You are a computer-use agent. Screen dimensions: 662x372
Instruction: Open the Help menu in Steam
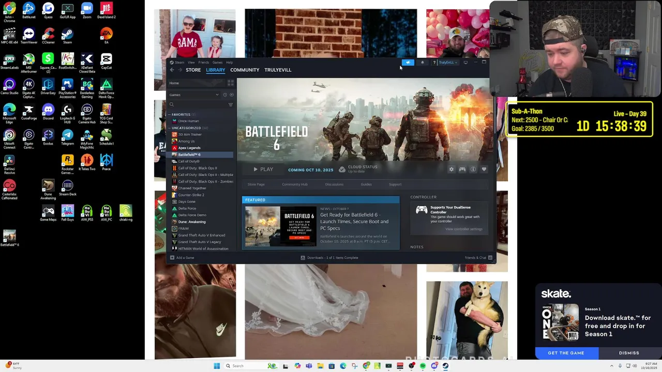coord(229,63)
